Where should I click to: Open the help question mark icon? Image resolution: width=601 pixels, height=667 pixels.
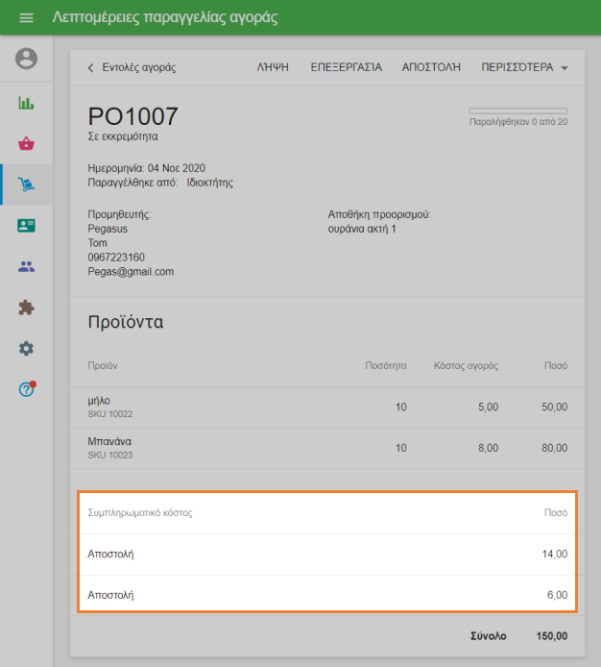pos(27,389)
